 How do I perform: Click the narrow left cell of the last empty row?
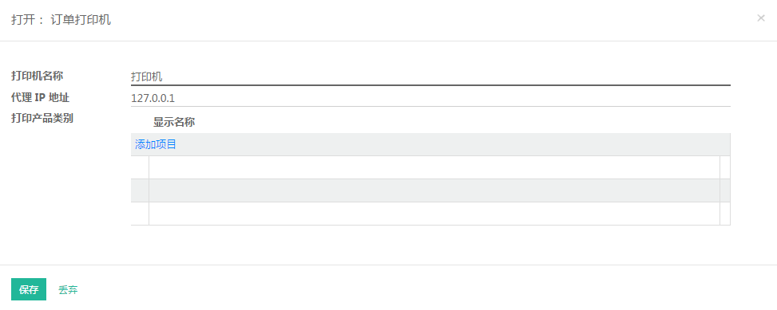pyautogui.click(x=140, y=214)
